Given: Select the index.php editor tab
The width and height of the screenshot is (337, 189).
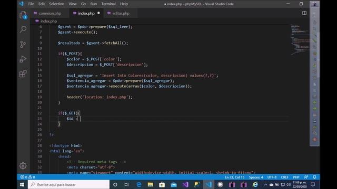Looking at the screenshot, I should (86, 13).
